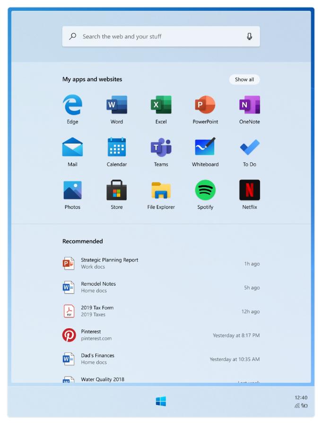
Task: Launch Word from the apps grid
Action: click(x=117, y=105)
